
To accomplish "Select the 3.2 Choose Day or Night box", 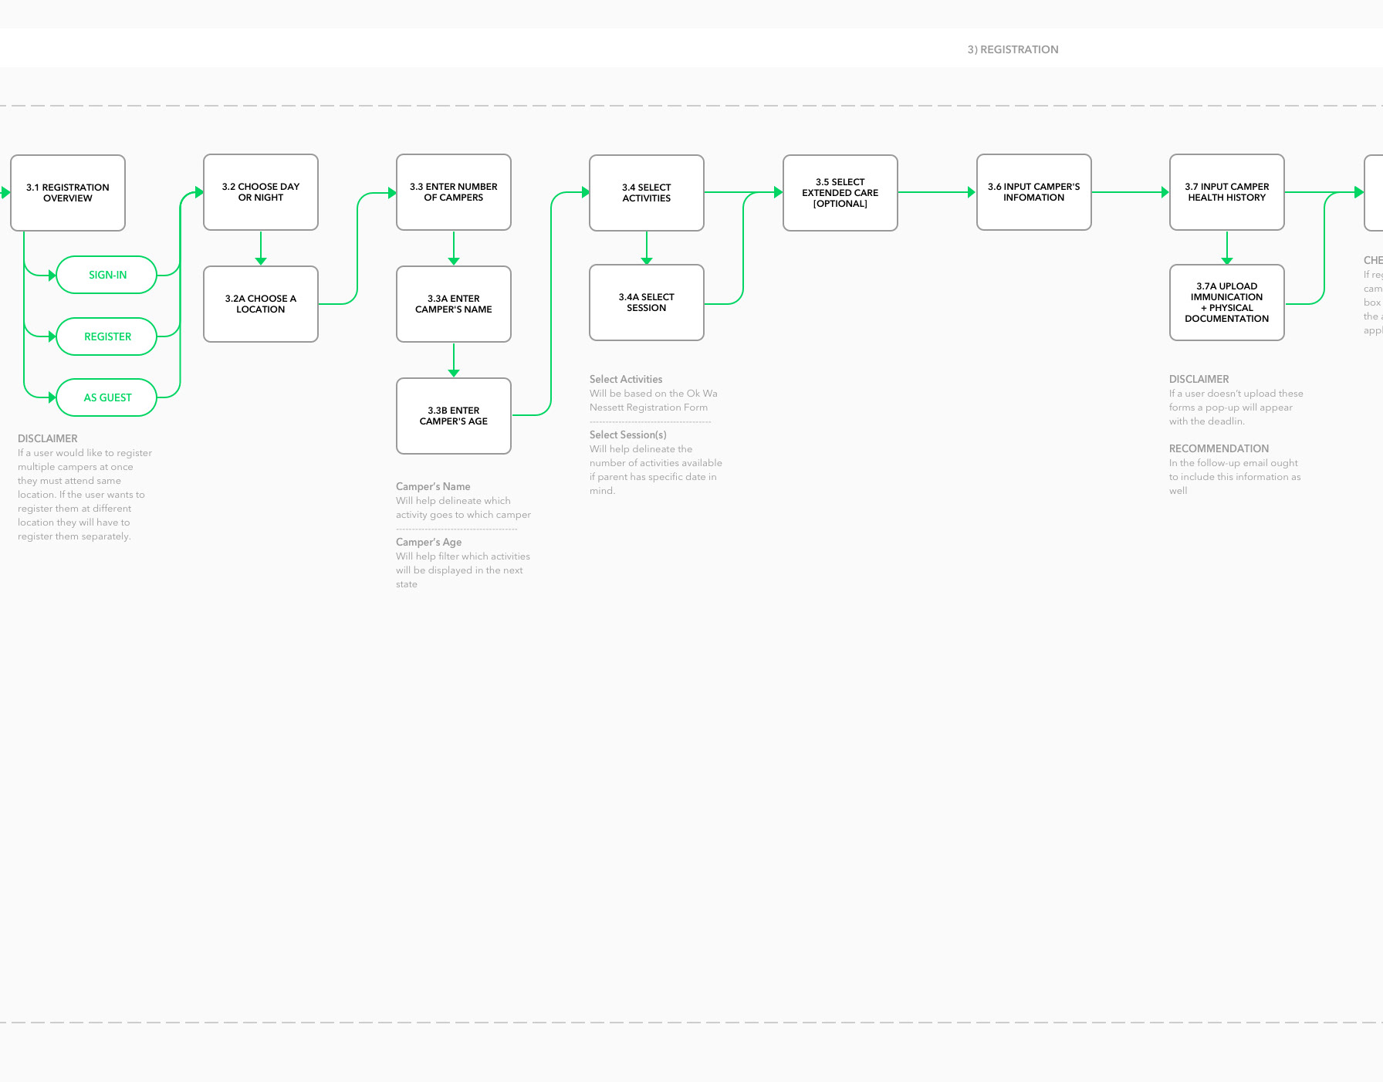I will click(261, 192).
